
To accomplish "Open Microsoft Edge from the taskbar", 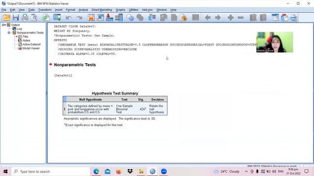I will [x=96, y=172].
